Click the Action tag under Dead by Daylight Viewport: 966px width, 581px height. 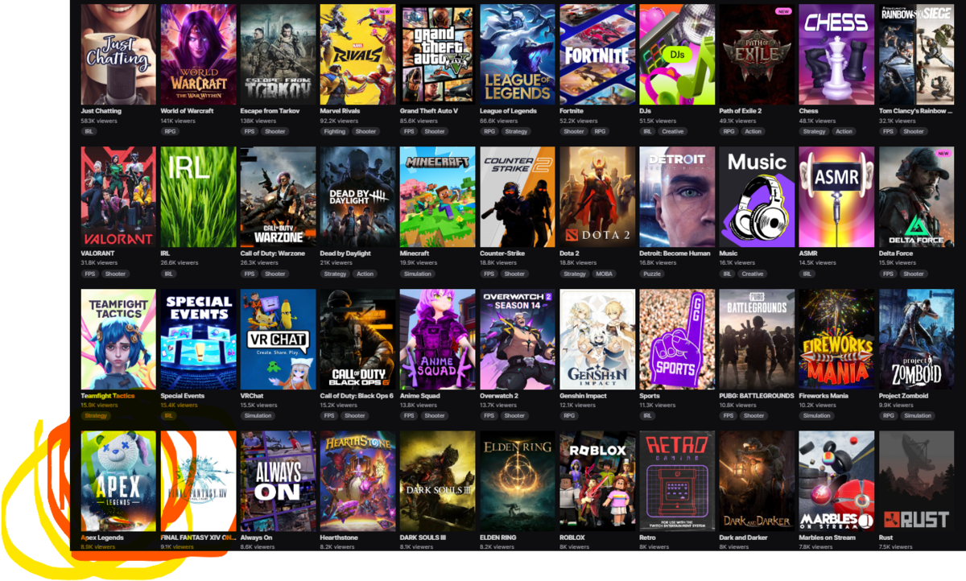[365, 274]
